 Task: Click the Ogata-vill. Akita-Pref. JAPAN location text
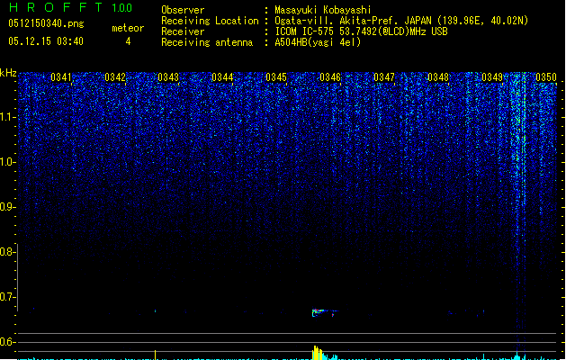401,21
